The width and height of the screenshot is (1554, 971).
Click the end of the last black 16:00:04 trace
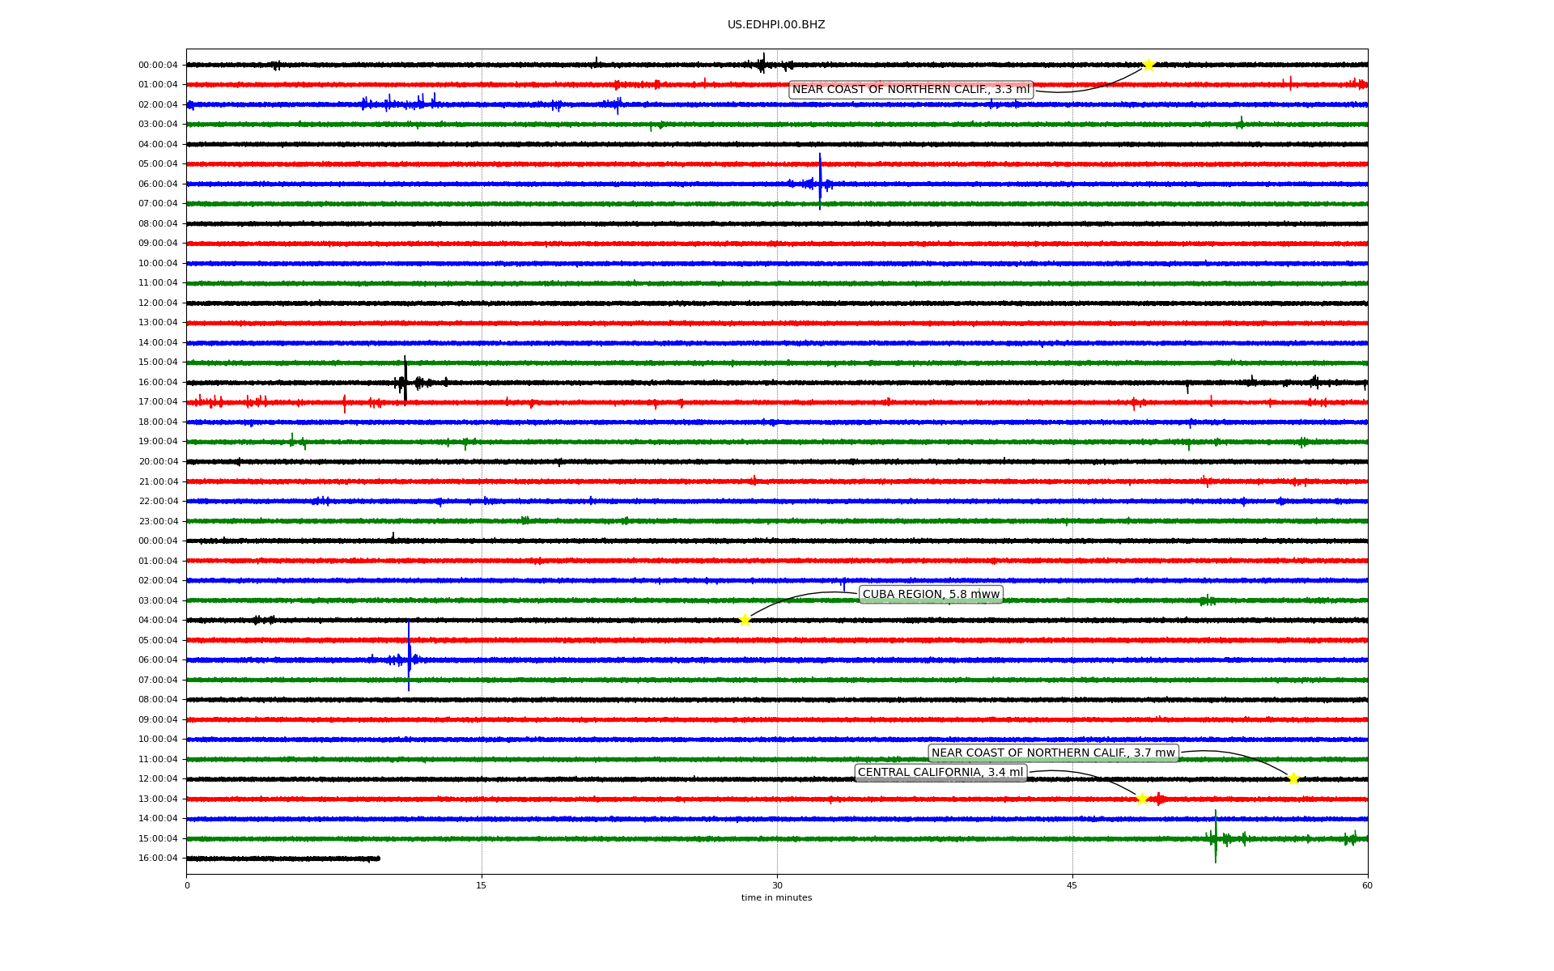click(x=378, y=859)
